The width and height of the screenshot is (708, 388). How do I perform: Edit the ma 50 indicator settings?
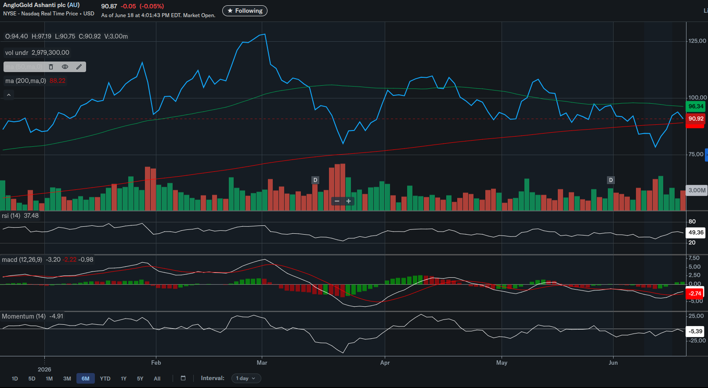79,67
